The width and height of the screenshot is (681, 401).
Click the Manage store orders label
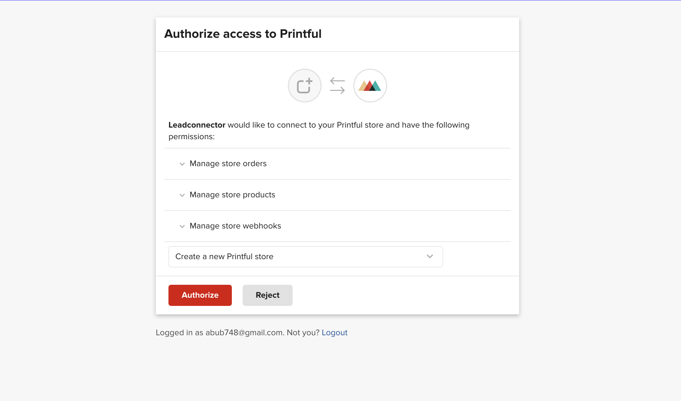pos(228,164)
